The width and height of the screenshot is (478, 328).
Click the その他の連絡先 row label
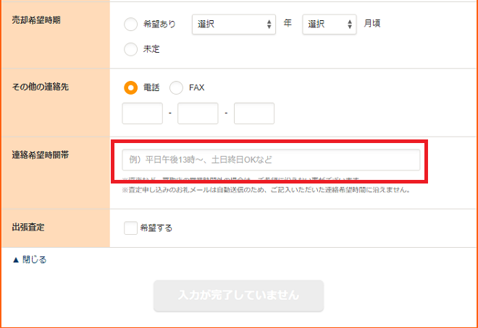point(41,87)
